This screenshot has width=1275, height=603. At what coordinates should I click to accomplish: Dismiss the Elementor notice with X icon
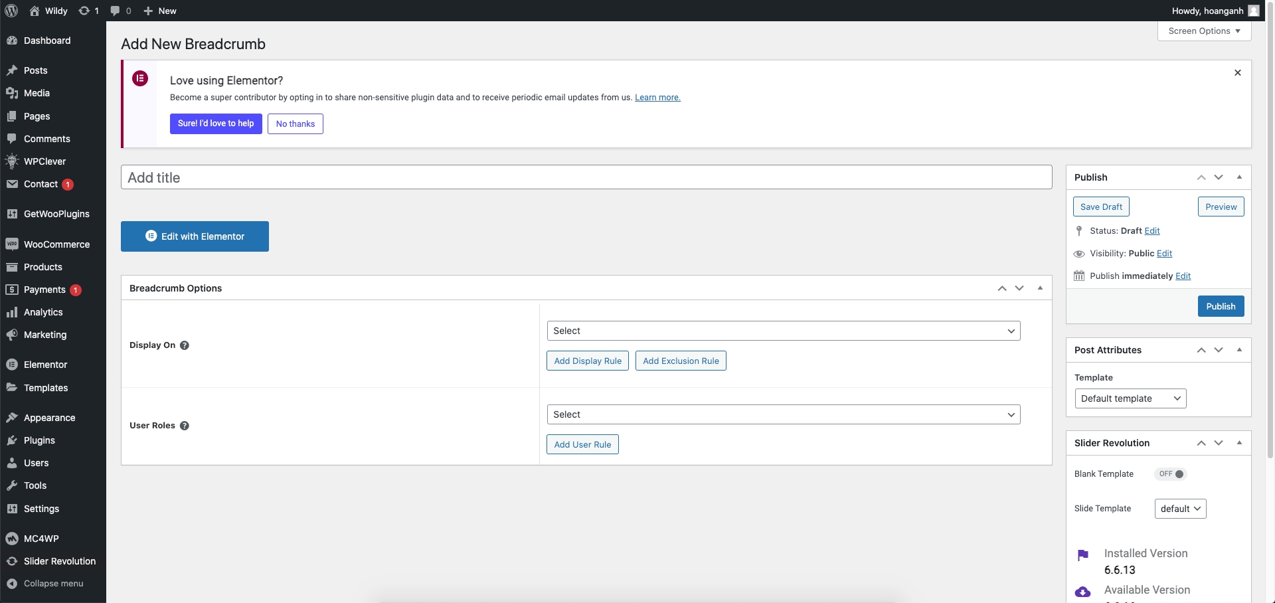(x=1238, y=73)
